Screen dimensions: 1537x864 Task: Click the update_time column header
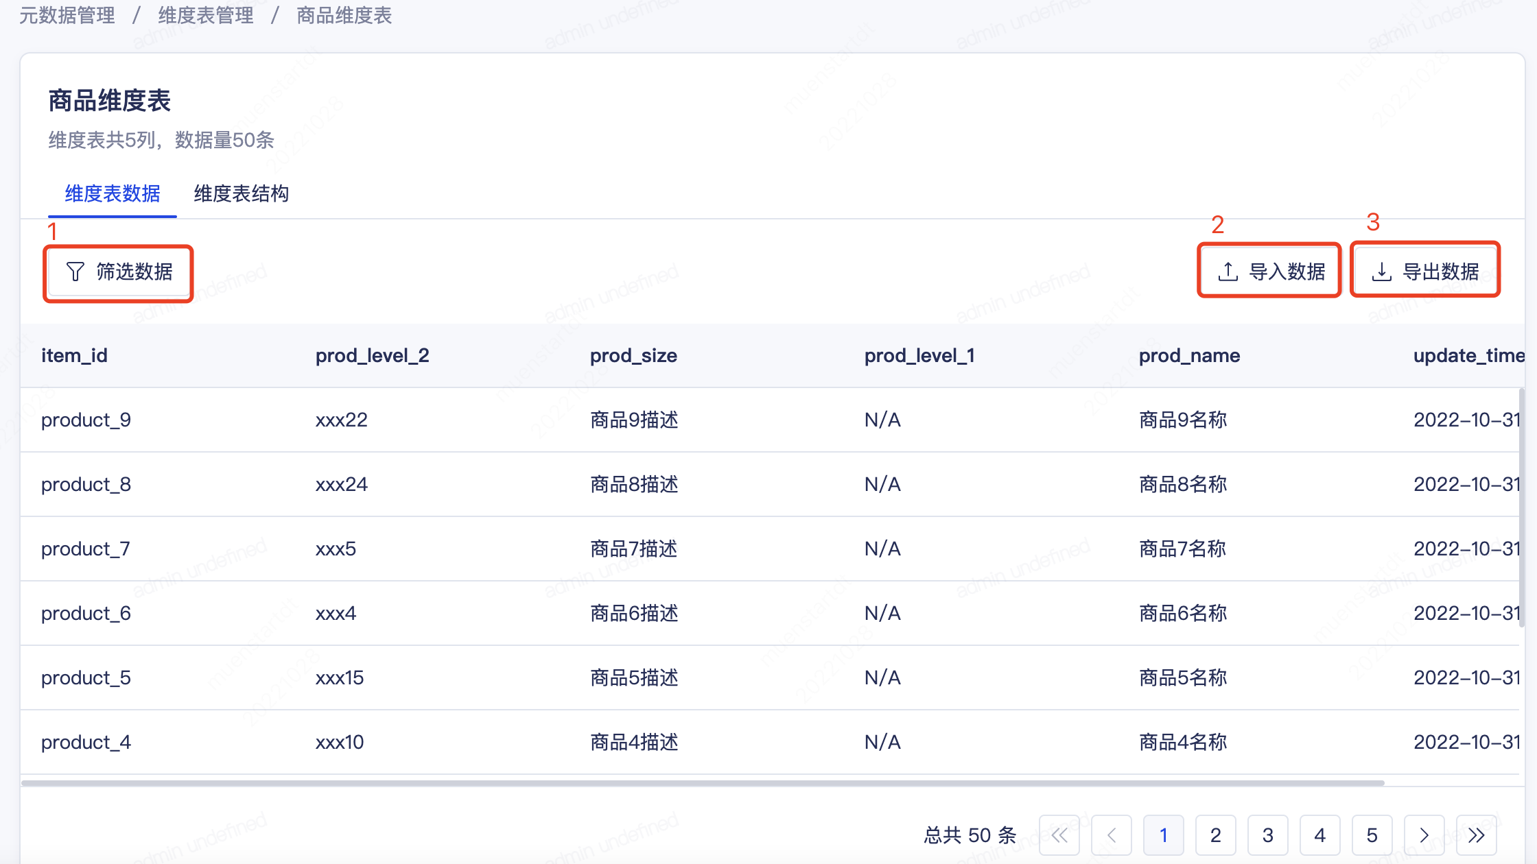pyautogui.click(x=1468, y=355)
